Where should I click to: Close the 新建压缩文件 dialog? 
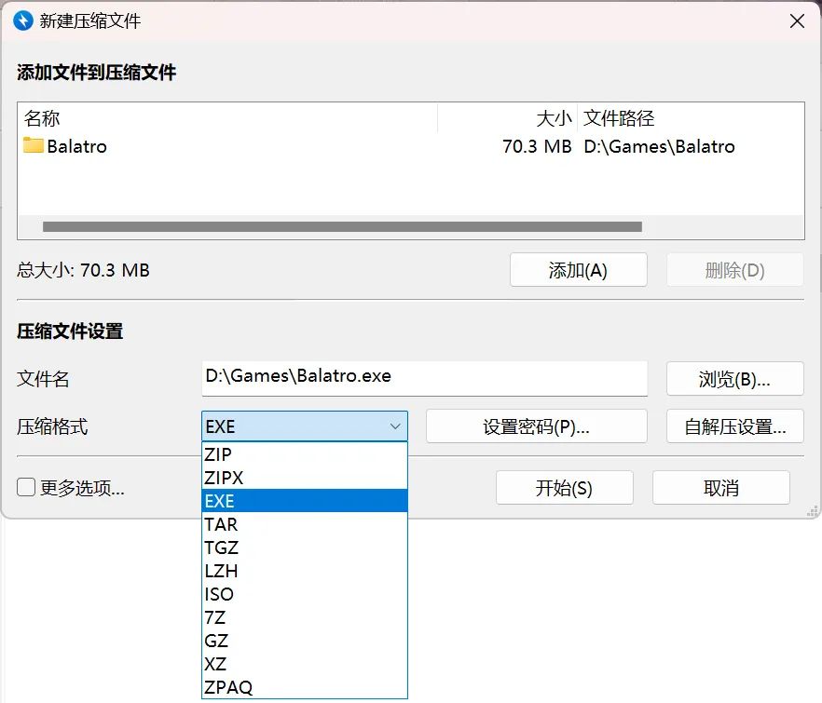click(x=797, y=21)
